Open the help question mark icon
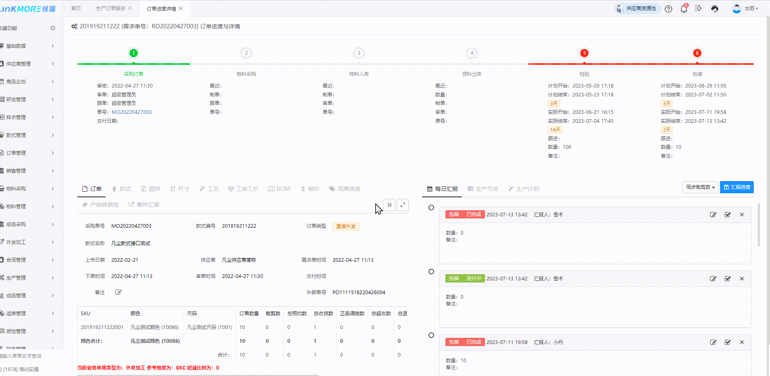770x376 pixels. pos(668,9)
